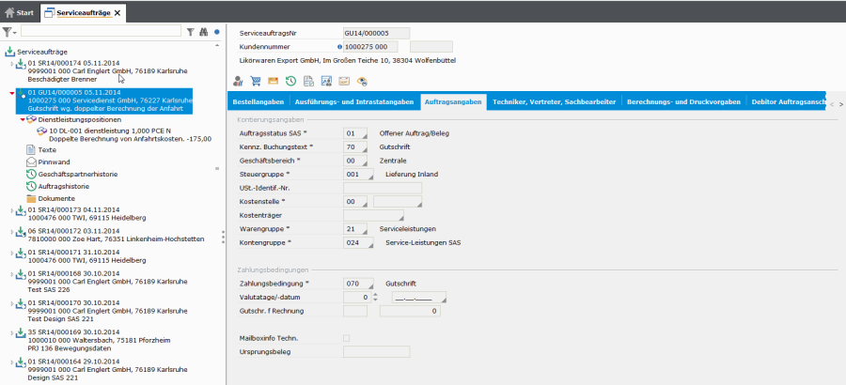Open Ausführungs- und Intrastatangaben tab
This screenshot has width=846, height=385.
pos(354,102)
